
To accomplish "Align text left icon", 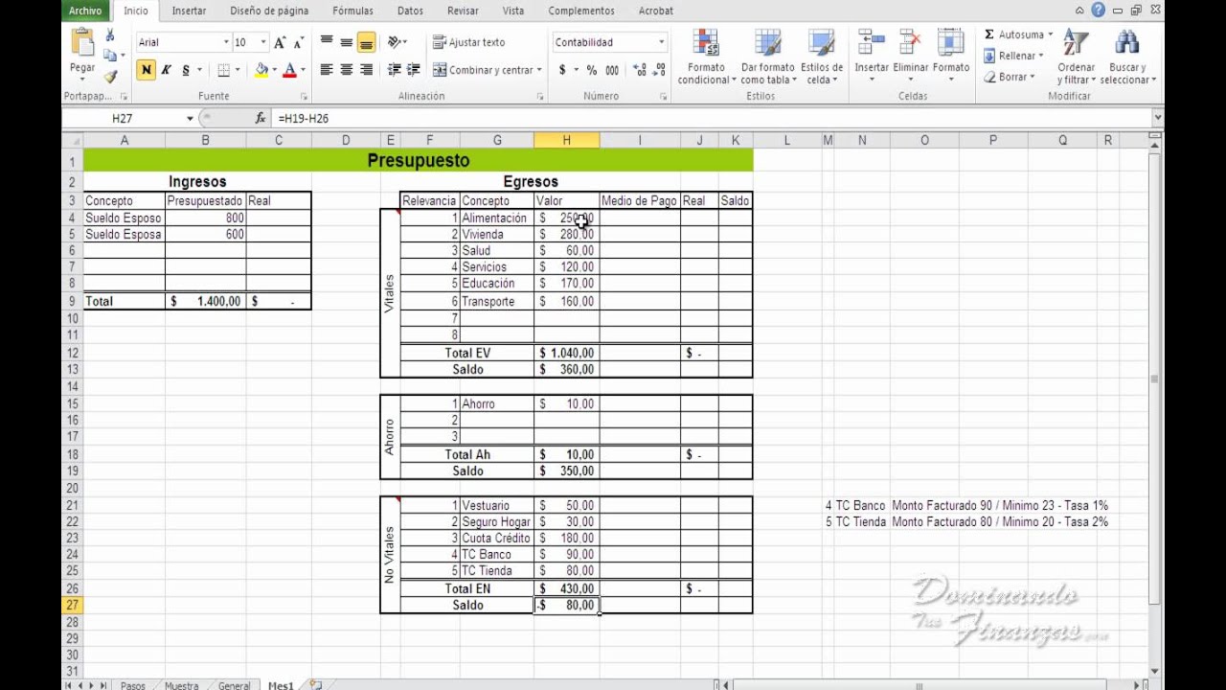I will 327,70.
